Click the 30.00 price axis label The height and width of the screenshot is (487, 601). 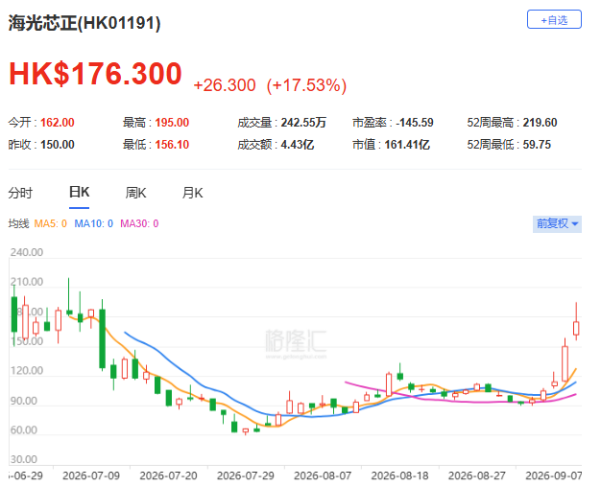[x=24, y=459]
